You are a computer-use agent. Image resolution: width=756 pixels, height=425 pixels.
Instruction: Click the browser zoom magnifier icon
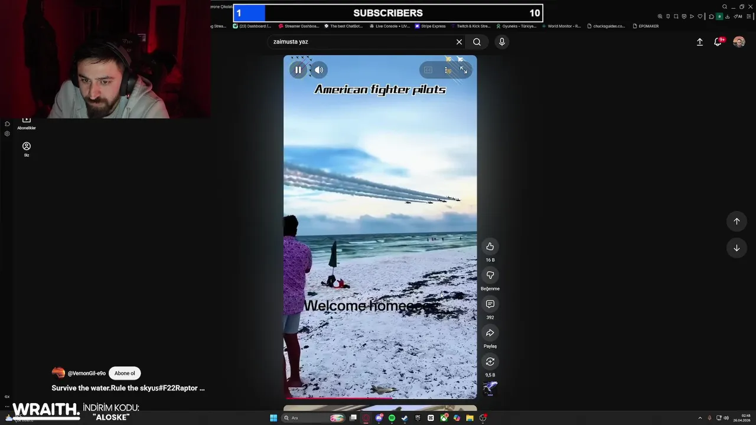[660, 16]
